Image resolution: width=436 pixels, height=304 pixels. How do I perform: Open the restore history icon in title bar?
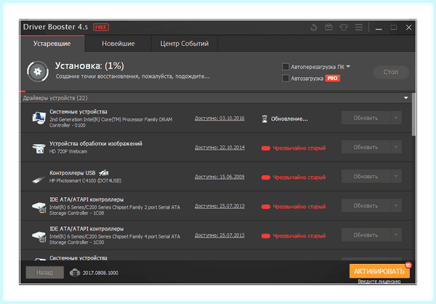tap(313, 28)
